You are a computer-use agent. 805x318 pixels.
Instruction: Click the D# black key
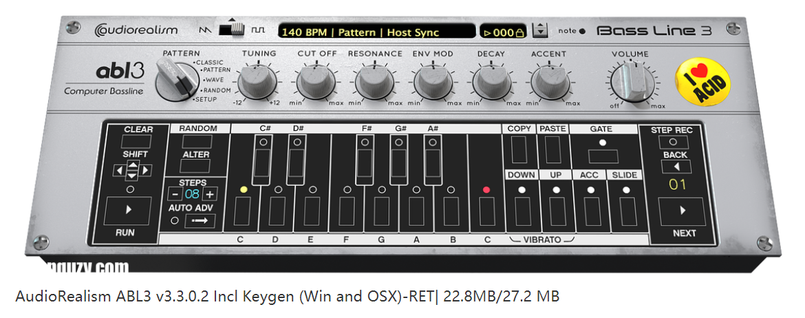[298, 164]
